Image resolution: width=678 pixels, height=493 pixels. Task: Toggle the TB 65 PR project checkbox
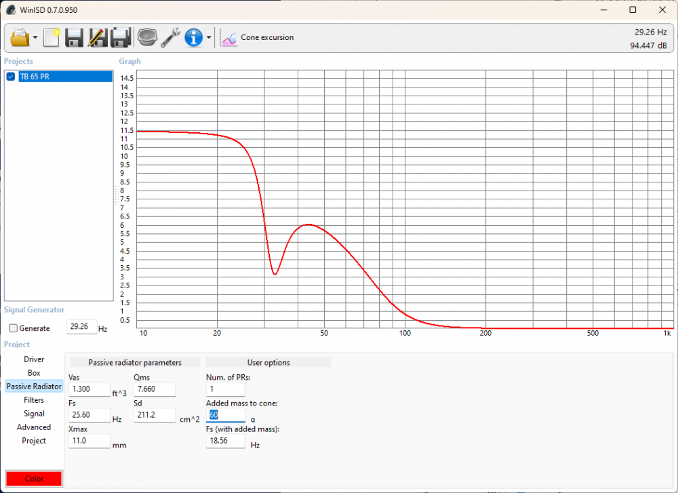pyautogui.click(x=11, y=77)
